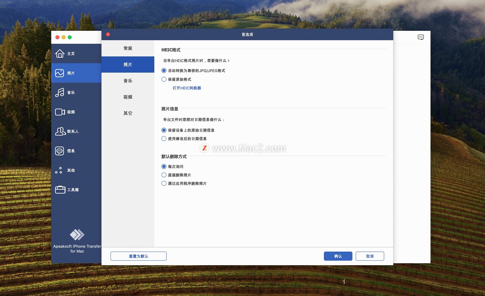Click the Apeaksoft iPhone Transfer for Mac text
The height and width of the screenshot is (296, 485).
click(77, 249)
